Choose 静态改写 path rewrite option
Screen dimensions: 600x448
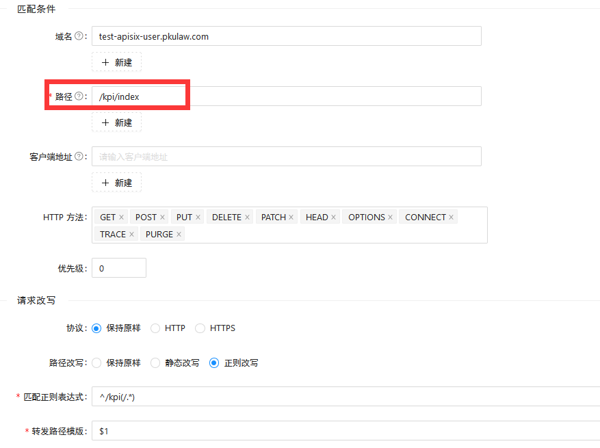(x=155, y=363)
